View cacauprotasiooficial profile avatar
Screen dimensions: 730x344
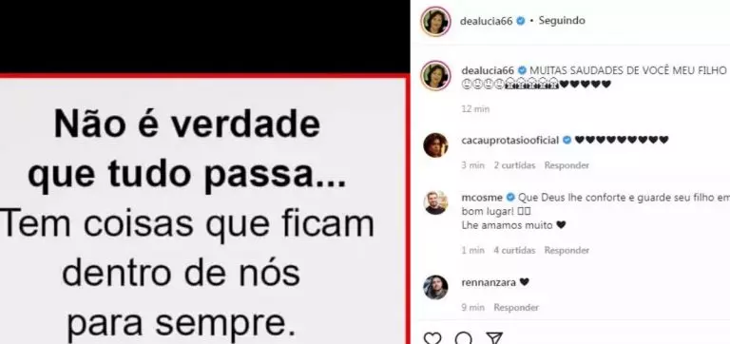point(435,145)
